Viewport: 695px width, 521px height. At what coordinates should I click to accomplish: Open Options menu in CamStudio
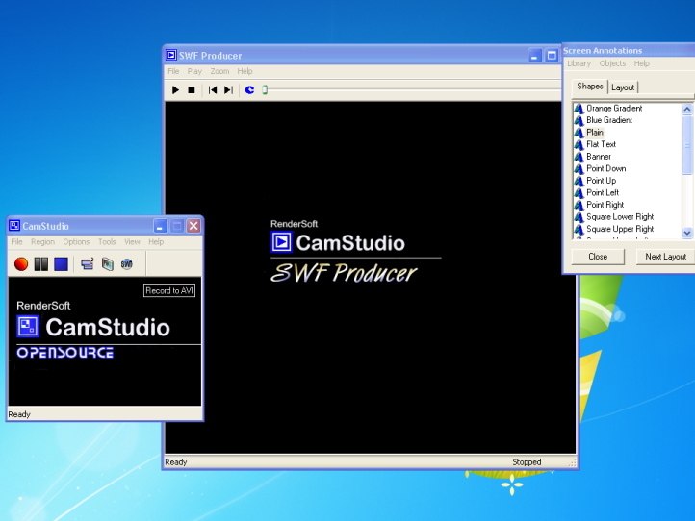76,241
